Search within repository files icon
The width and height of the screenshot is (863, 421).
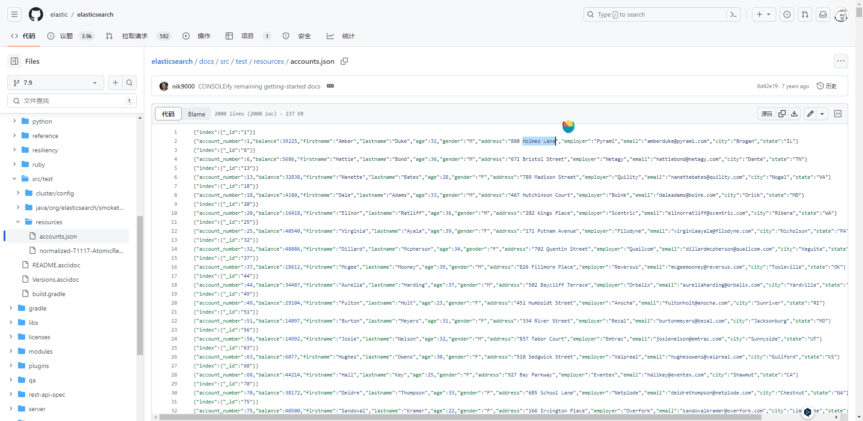[129, 83]
